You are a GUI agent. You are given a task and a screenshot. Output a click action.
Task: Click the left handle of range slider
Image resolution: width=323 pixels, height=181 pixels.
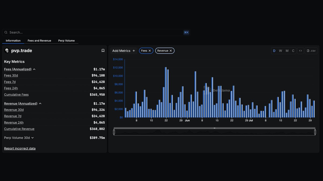click(x=114, y=132)
